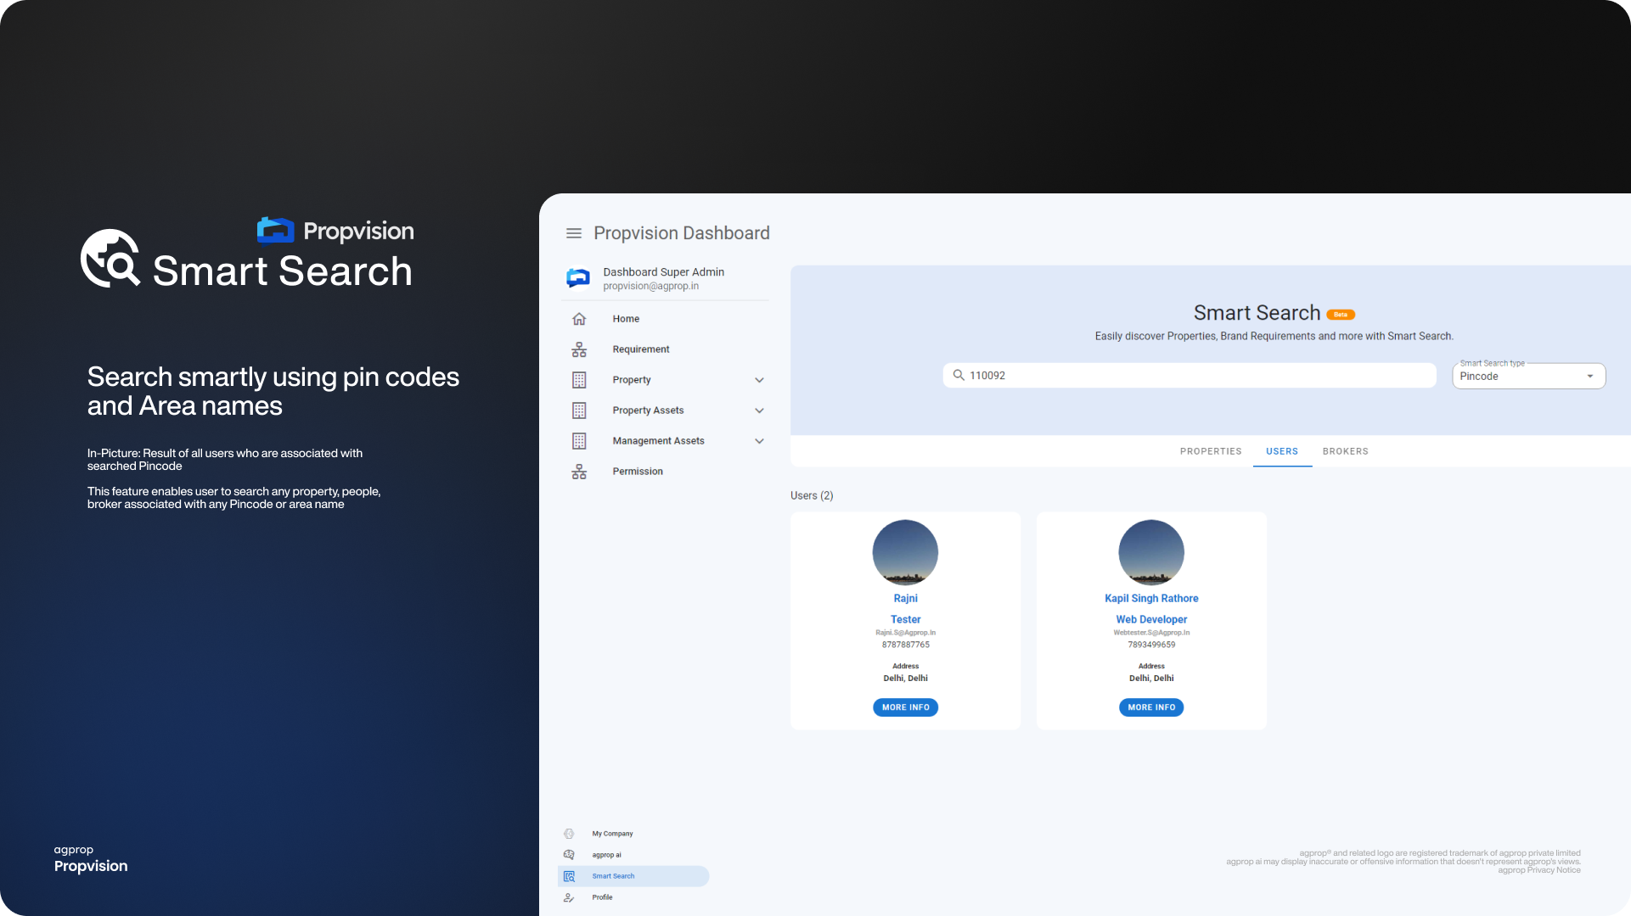Screen dimensions: 1631x916
Task: Expand the Management Assets chevron
Action: [759, 441]
